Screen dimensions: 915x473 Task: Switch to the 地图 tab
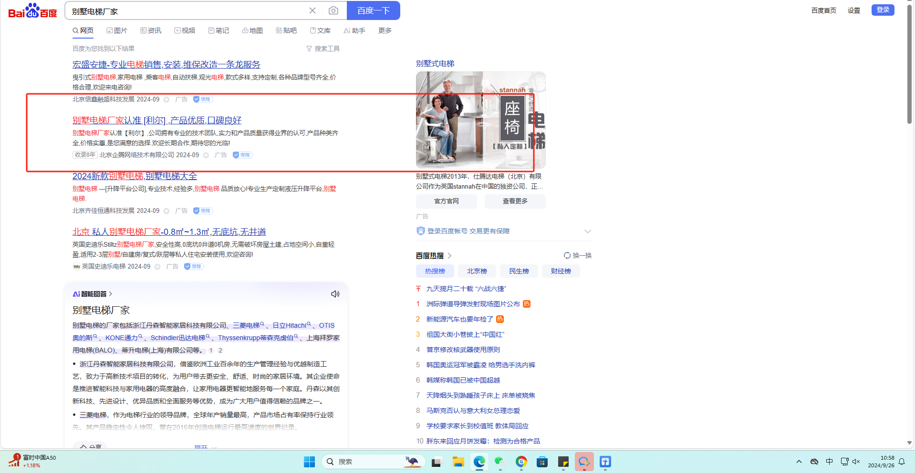(252, 30)
